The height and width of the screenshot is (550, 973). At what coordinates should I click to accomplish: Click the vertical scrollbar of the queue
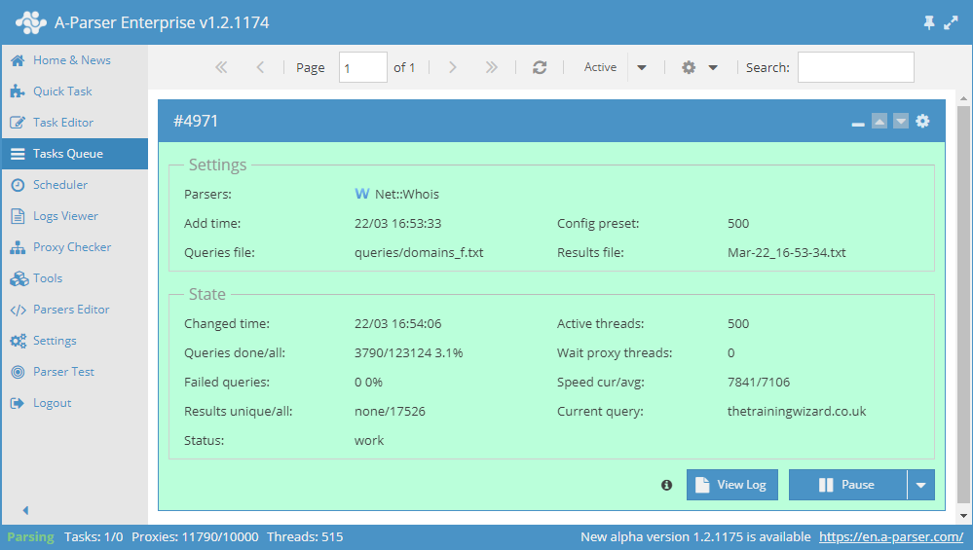tap(964, 292)
